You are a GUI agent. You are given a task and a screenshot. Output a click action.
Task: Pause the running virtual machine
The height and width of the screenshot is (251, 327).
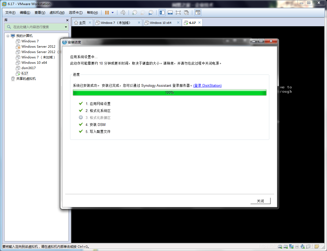coord(107,13)
